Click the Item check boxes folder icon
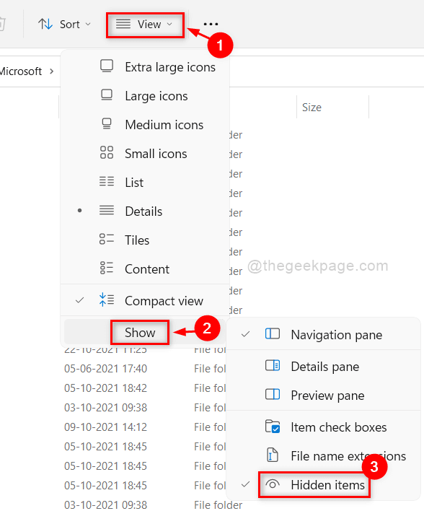The height and width of the screenshot is (511, 424). pyautogui.click(x=273, y=427)
